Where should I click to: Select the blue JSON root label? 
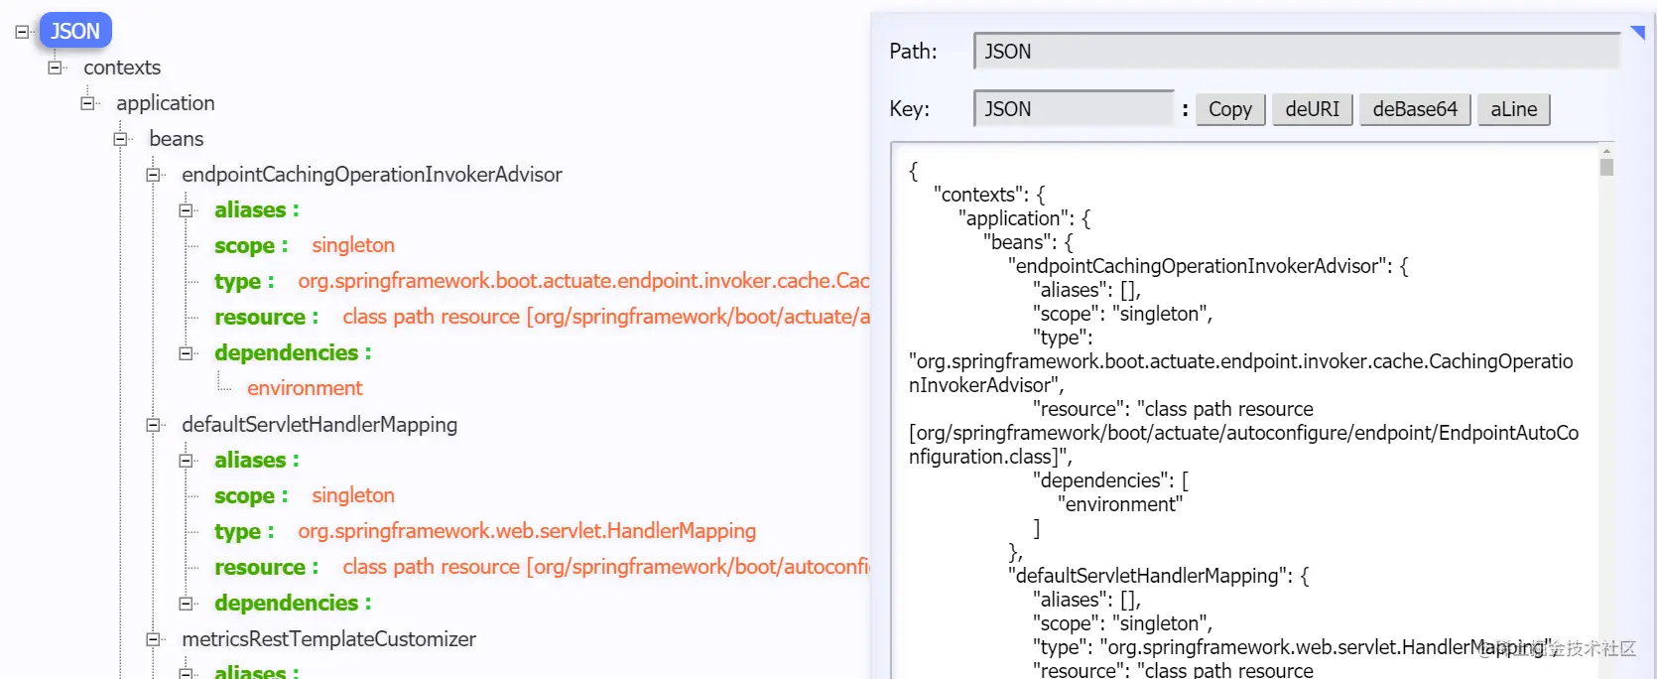(75, 31)
